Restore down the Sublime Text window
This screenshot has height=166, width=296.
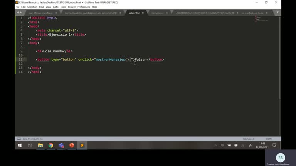[266, 2]
